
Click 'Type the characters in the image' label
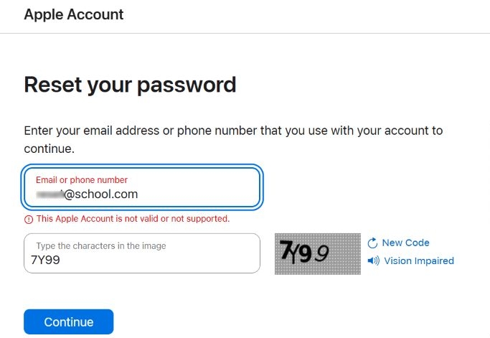point(100,245)
